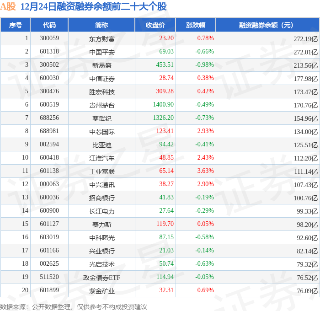Select the stock name 寒武纪

101,118
